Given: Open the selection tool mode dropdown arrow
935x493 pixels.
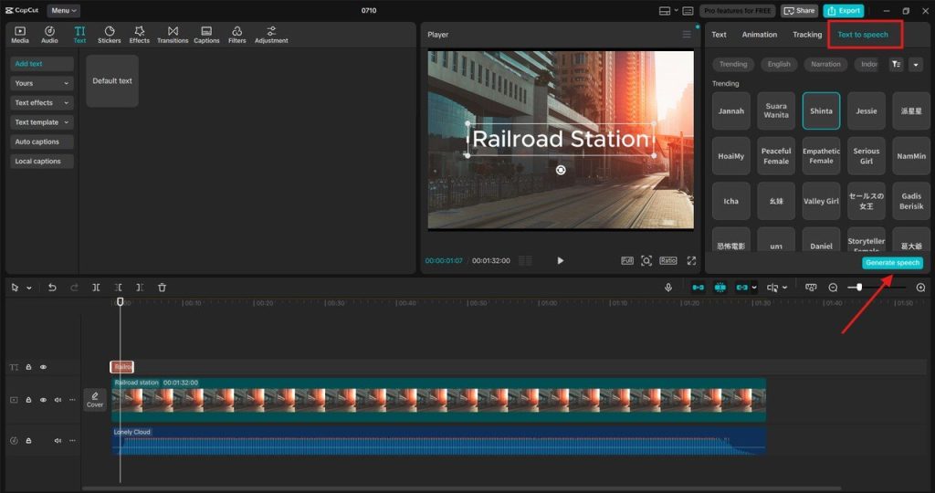Looking at the screenshot, I should point(28,288).
